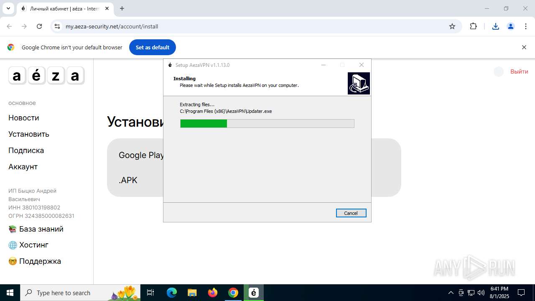The width and height of the screenshot is (535, 301).
Task: Set Chrome as default browser
Action: (153, 47)
